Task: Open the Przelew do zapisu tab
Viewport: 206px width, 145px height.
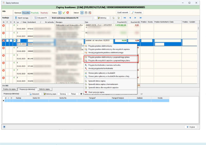Action: (x=9, y=89)
